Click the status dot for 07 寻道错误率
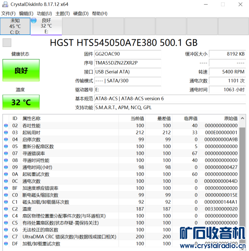Viewport: 249px width, 251px height. click(x=6, y=154)
